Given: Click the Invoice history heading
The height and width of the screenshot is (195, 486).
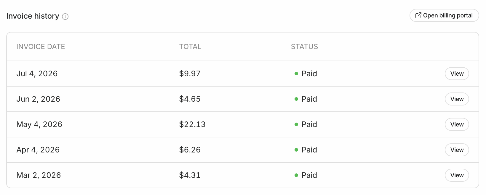Looking at the screenshot, I should 33,16.
